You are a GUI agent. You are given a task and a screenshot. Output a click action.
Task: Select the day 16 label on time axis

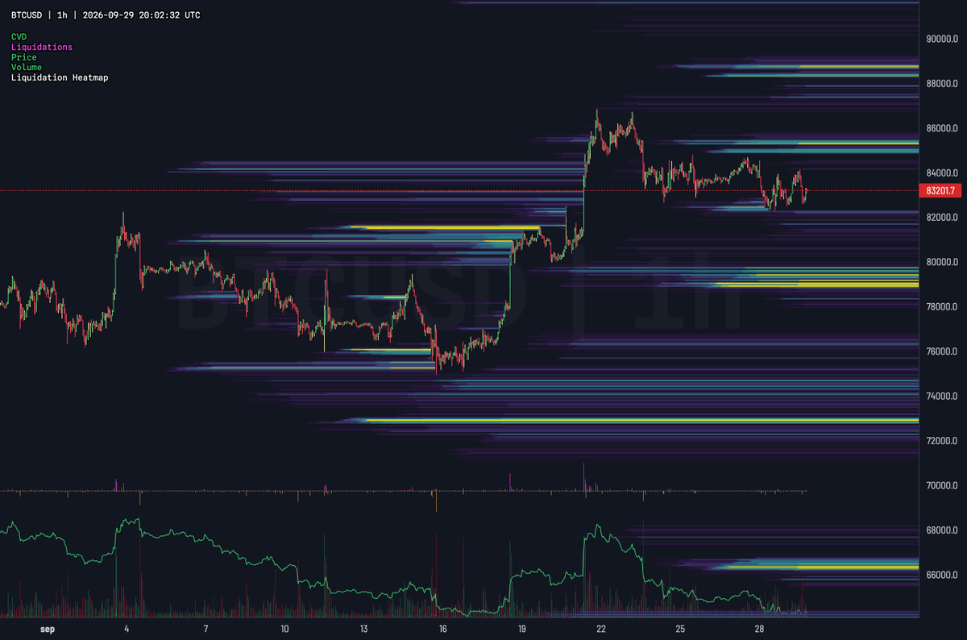443,628
